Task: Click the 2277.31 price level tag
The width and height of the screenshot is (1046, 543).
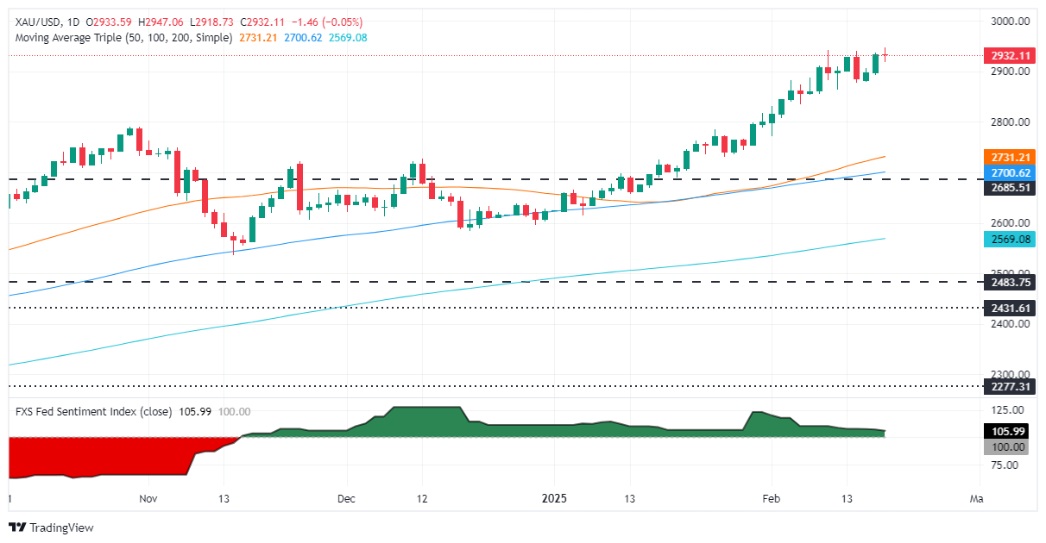Action: (x=1008, y=386)
